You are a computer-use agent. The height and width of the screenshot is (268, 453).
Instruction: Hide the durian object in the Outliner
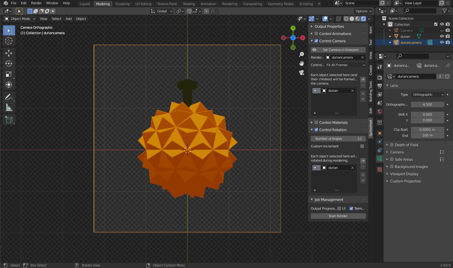point(442,36)
